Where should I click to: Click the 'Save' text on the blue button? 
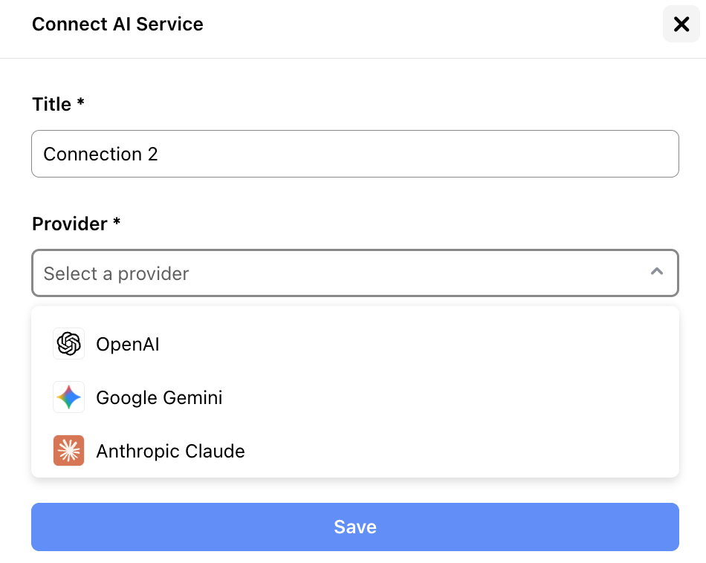(355, 527)
